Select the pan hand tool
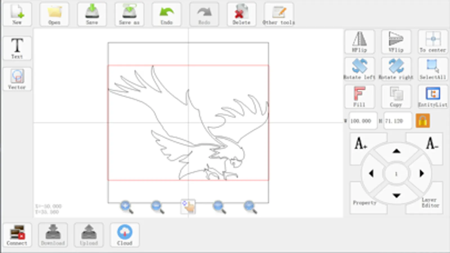 click(188, 207)
